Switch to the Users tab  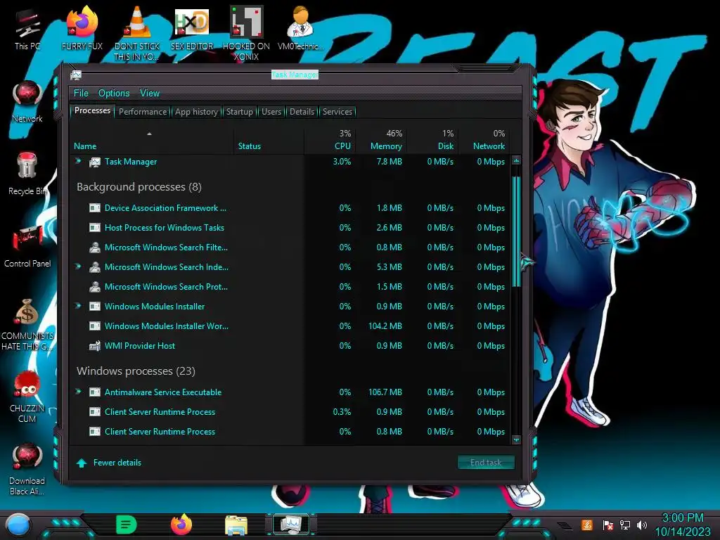271,112
